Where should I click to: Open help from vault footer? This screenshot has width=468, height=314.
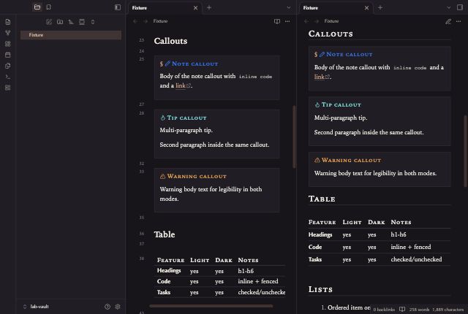(x=107, y=307)
